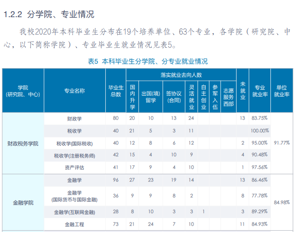The height and width of the screenshot is (232, 298).
Task: Click the employment rate '89.29%'
Action: click(260, 211)
